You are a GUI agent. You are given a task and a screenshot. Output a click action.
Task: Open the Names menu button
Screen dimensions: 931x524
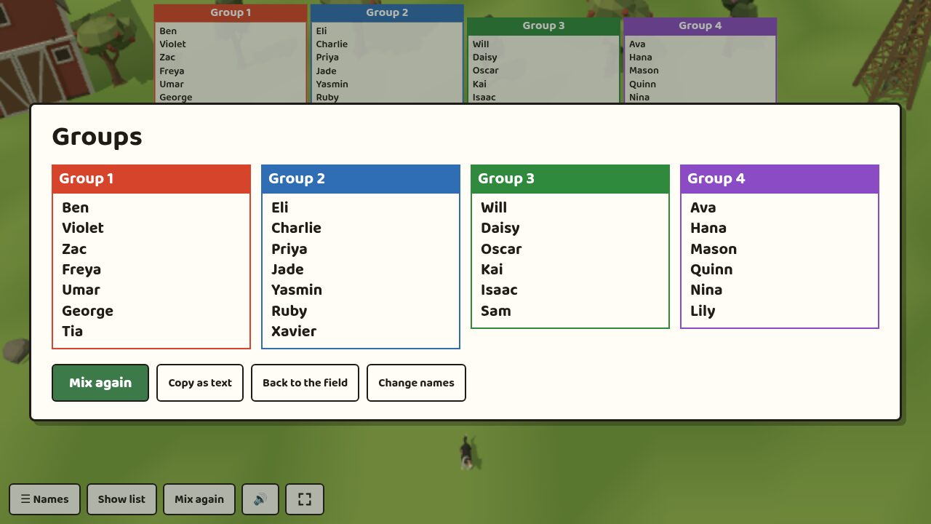[x=45, y=499]
